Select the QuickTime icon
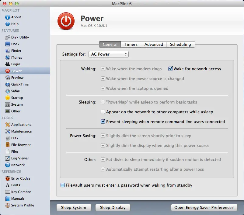Image resolution: width=244 pixels, height=215 pixels. click(8, 84)
